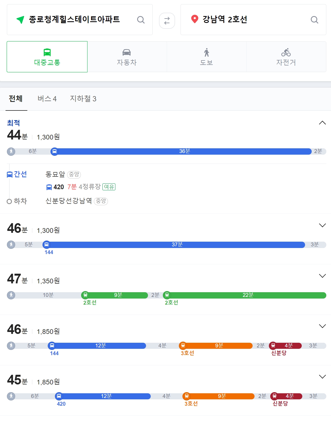Screen dimensions: 331x422
Task: Search origin using magnifier in start field
Action: pos(141,20)
